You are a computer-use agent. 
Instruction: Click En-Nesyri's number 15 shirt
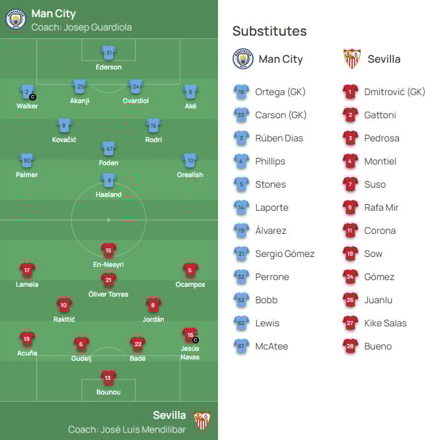click(108, 250)
